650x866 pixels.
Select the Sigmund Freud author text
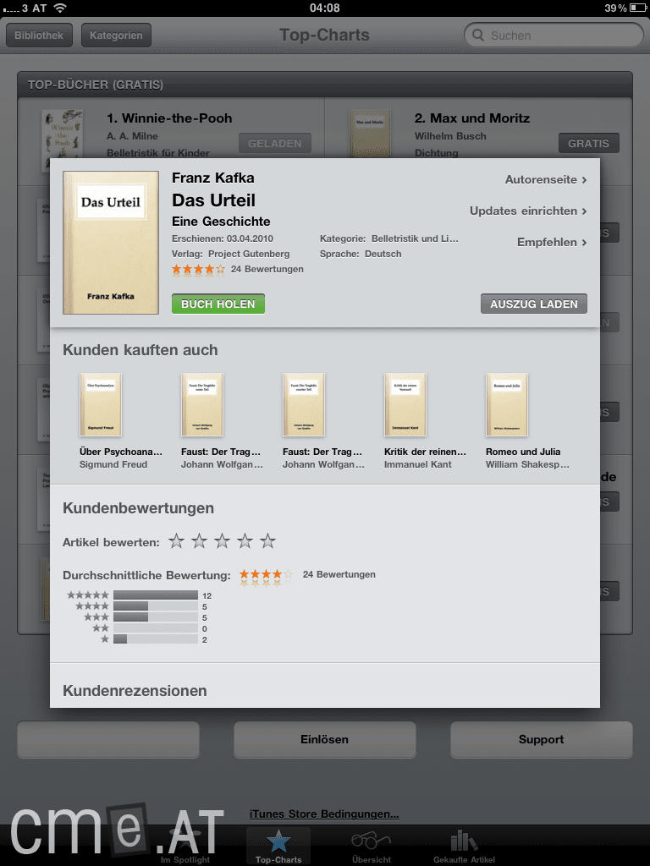click(x=113, y=464)
